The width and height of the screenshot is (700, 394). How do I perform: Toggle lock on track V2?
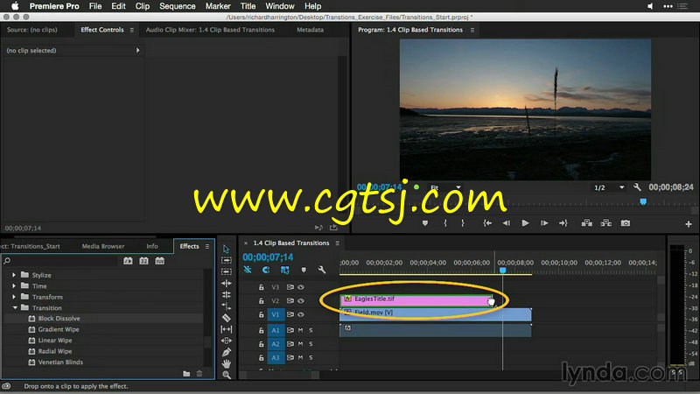click(261, 300)
